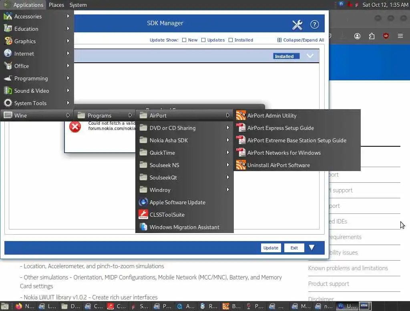Open the Wine menu entry
This screenshot has width=410, height=311.
click(37, 116)
